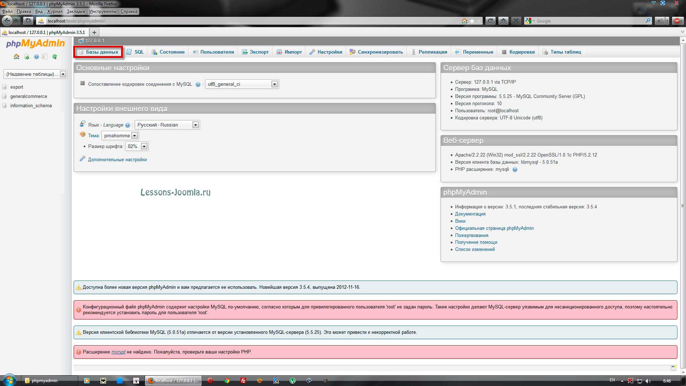Open the Экспорт tab

coord(255,52)
